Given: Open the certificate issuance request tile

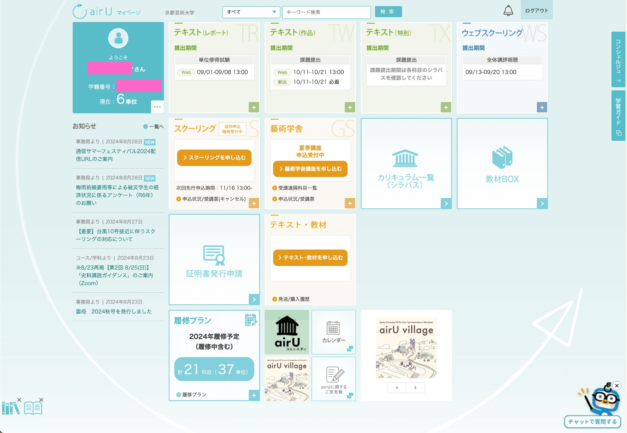Looking at the screenshot, I should [x=214, y=259].
